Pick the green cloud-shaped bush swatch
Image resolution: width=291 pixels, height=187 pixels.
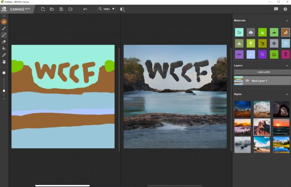[274, 54]
